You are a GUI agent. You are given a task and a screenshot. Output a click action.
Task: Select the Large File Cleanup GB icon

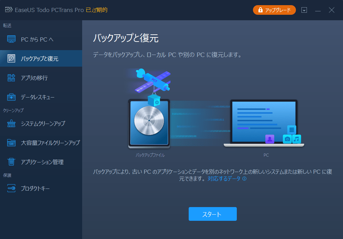coord(11,143)
